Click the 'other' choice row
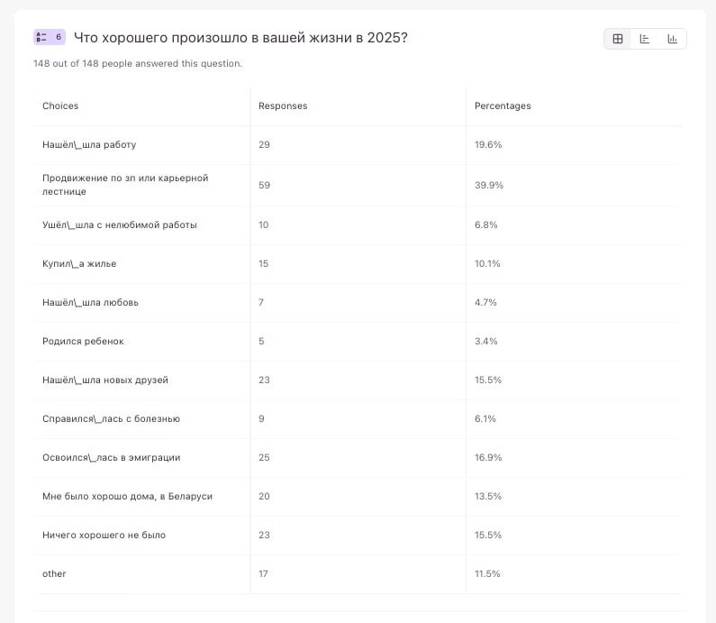The height and width of the screenshot is (623, 716). coord(54,574)
